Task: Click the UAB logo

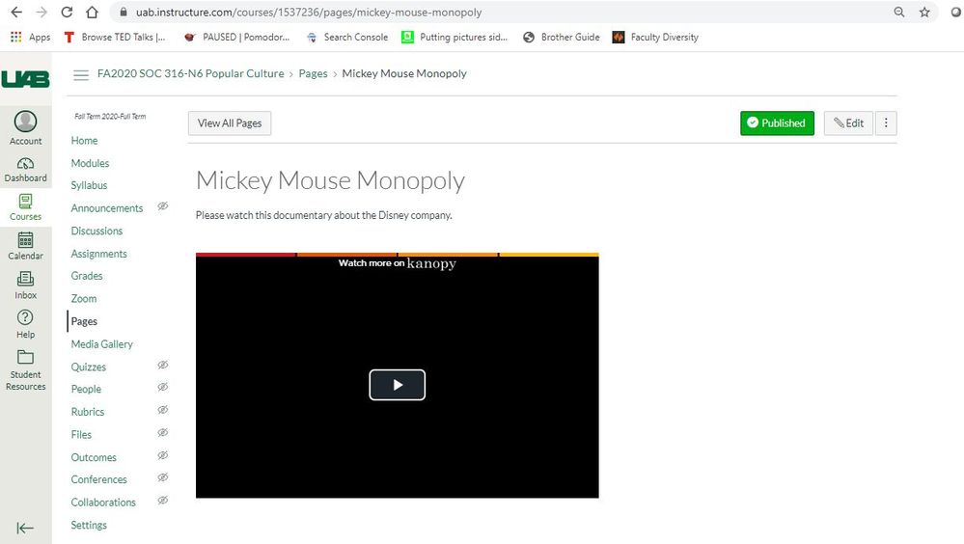Action: pyautogui.click(x=25, y=78)
